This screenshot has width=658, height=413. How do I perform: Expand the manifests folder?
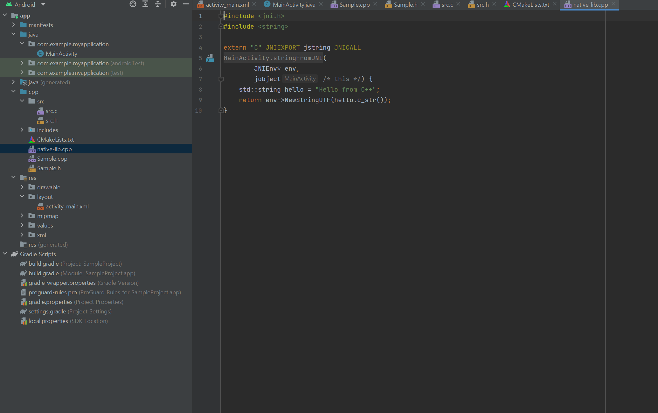(x=13, y=25)
